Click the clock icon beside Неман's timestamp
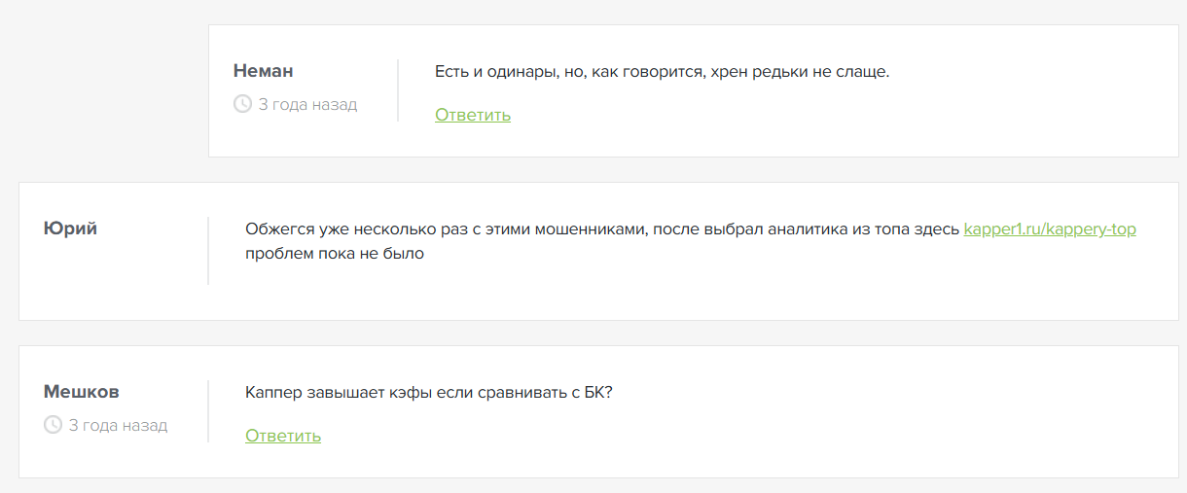1187x493 pixels. coord(243,104)
